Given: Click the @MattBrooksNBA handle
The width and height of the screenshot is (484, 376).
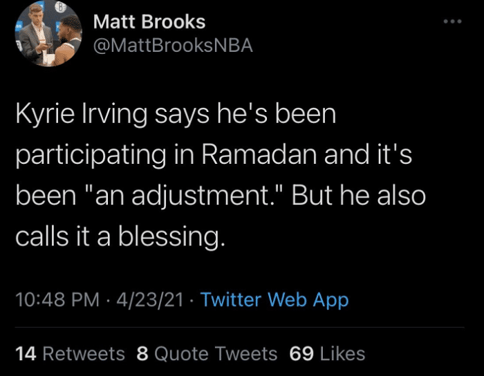Looking at the screenshot, I should pyautogui.click(x=173, y=46).
